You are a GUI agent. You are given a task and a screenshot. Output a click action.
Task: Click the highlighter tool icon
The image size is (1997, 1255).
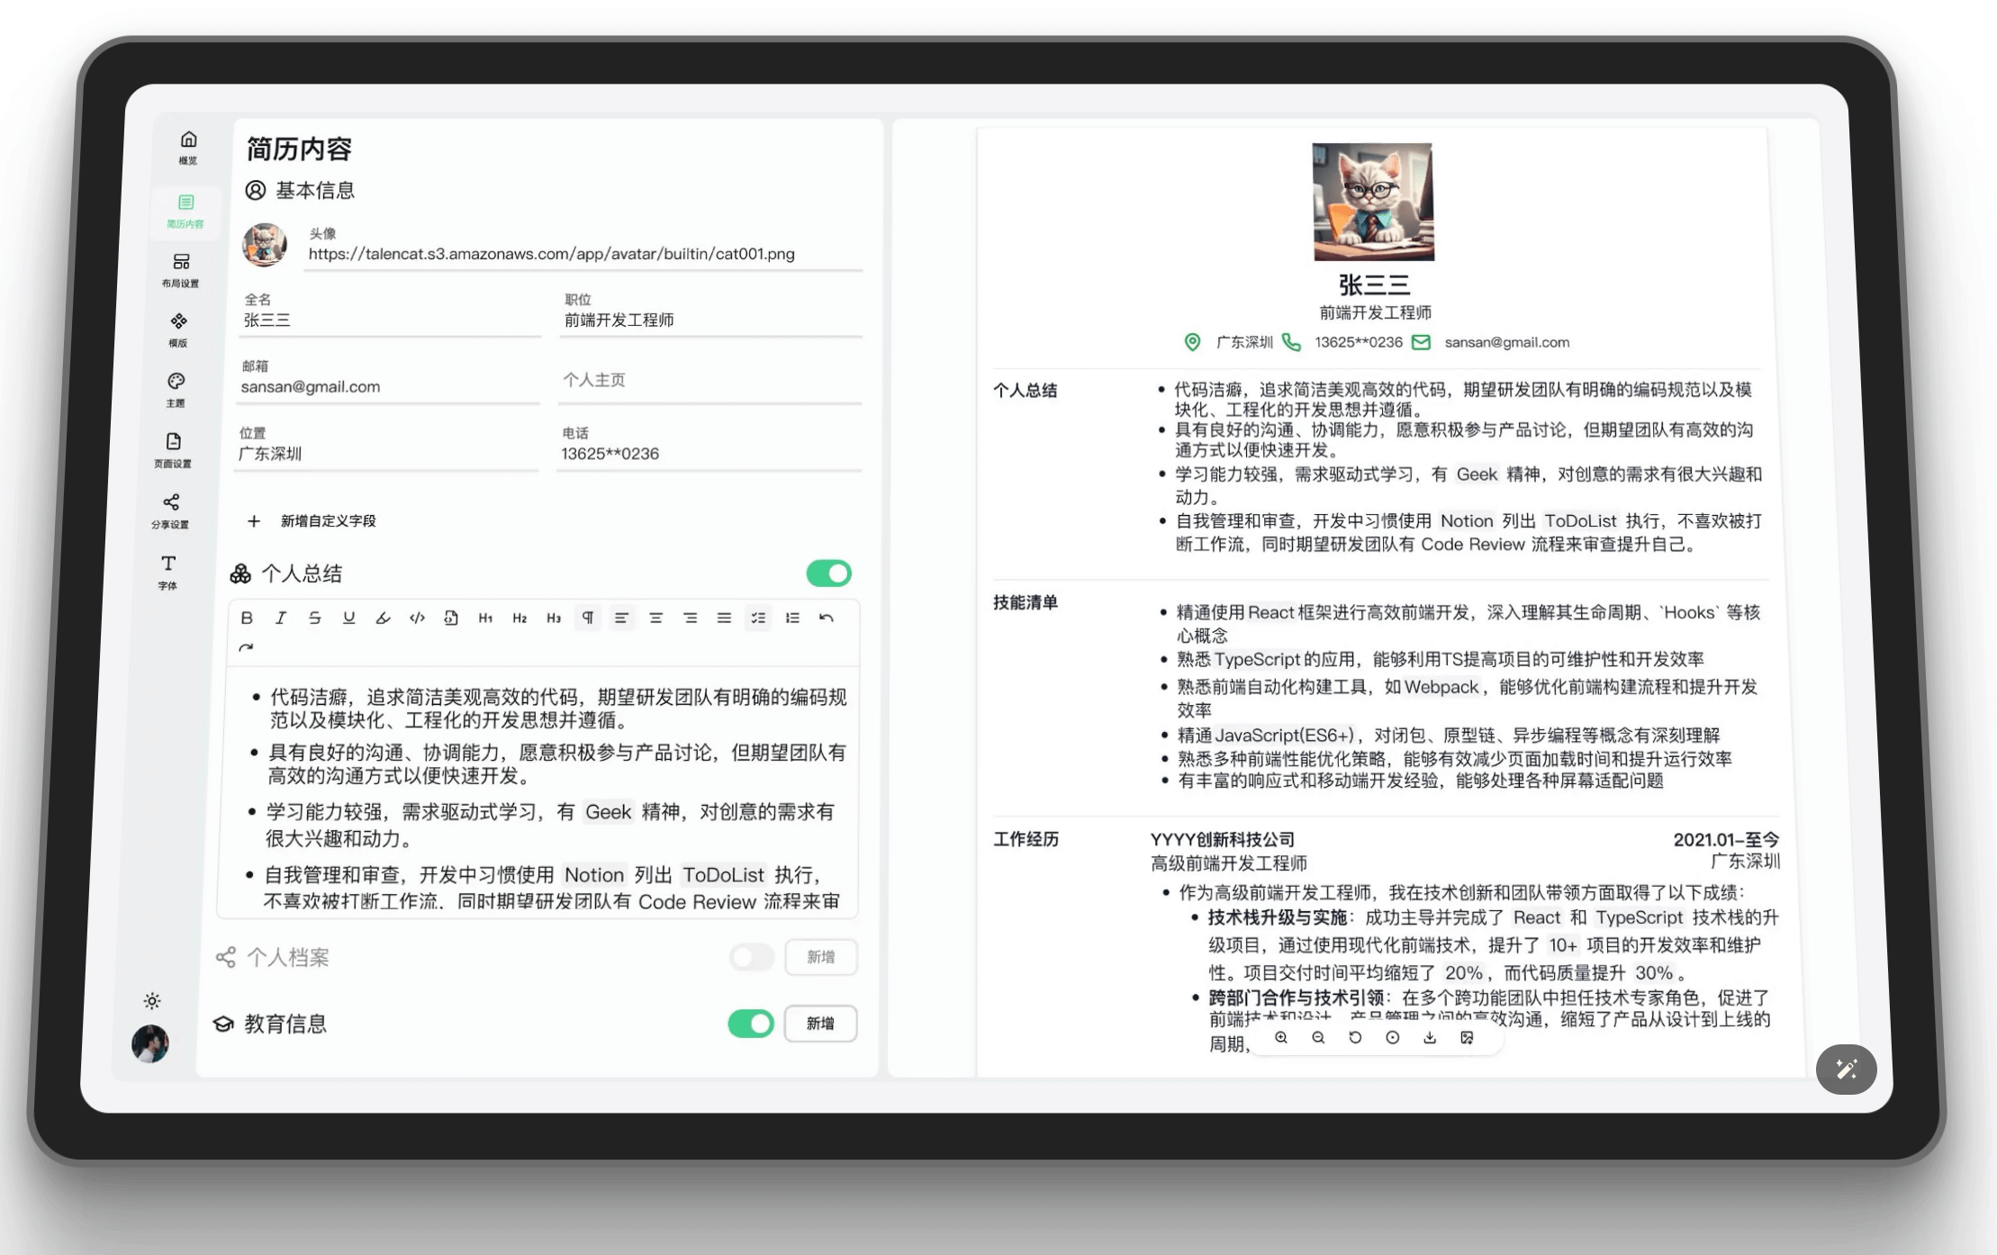pos(383,618)
